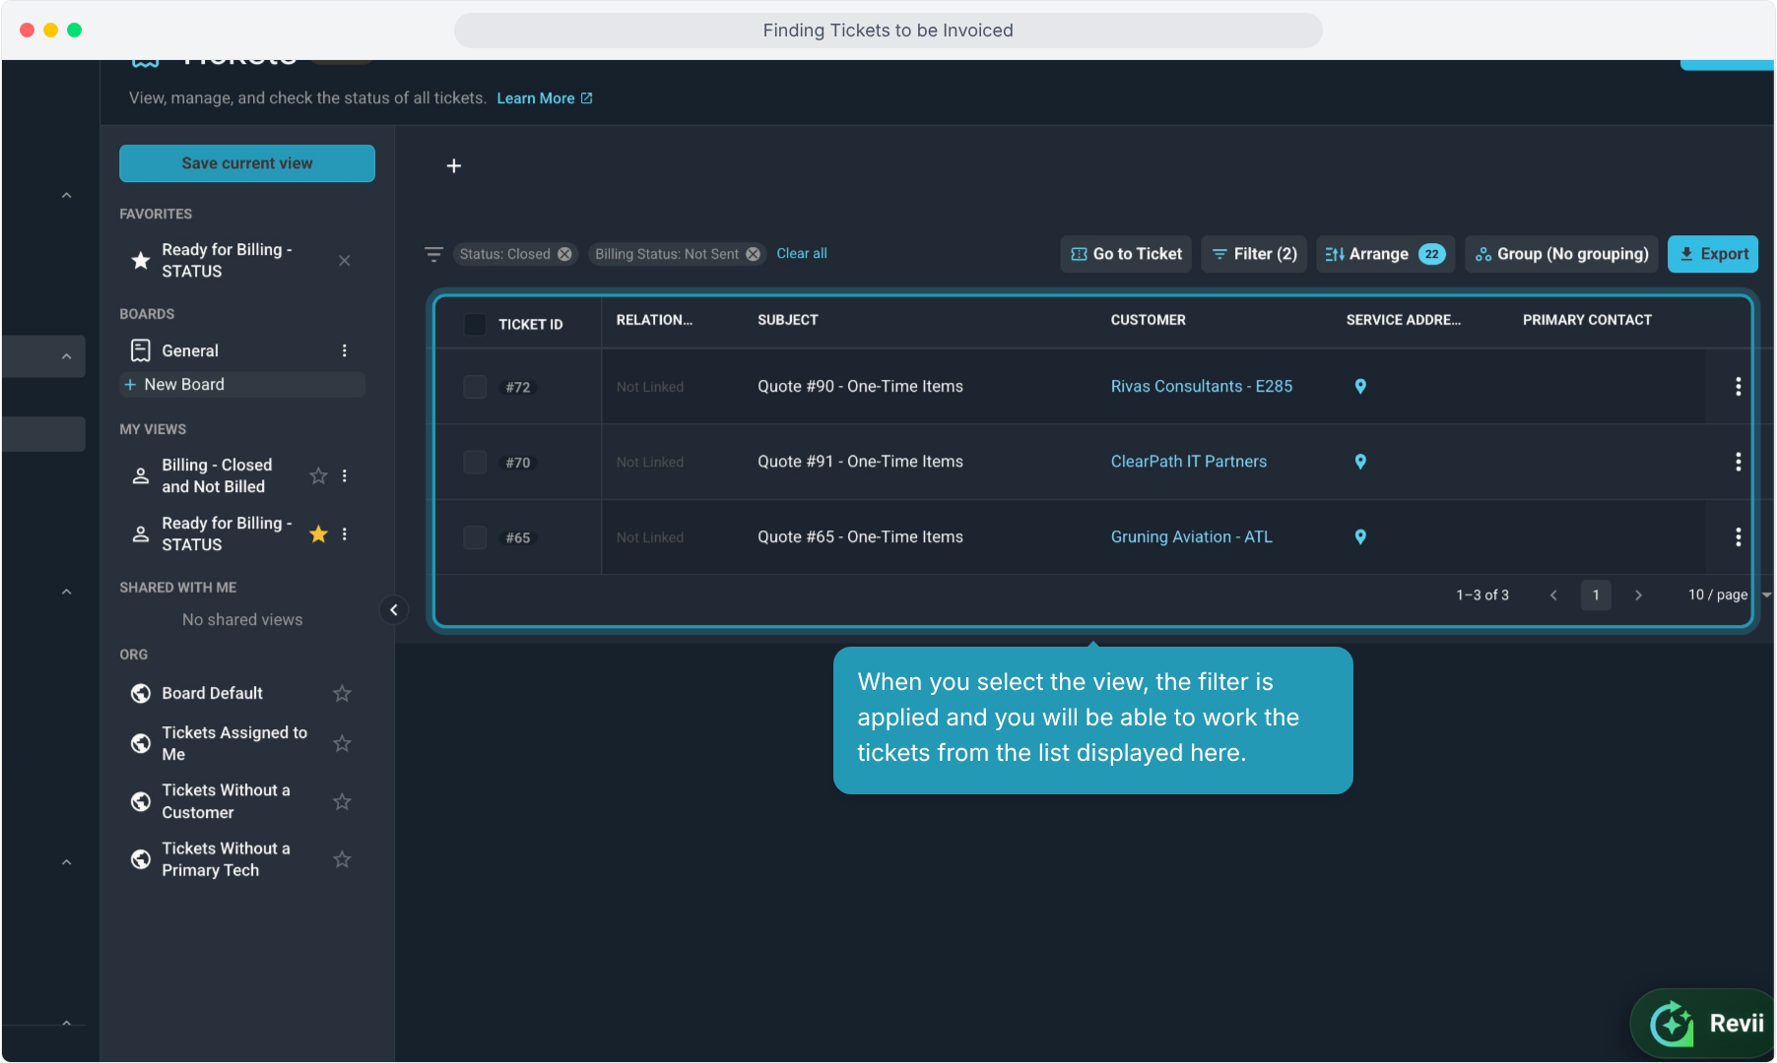Screen dimensions: 1777x1063
Task: Click the Export button
Action: click(1713, 254)
